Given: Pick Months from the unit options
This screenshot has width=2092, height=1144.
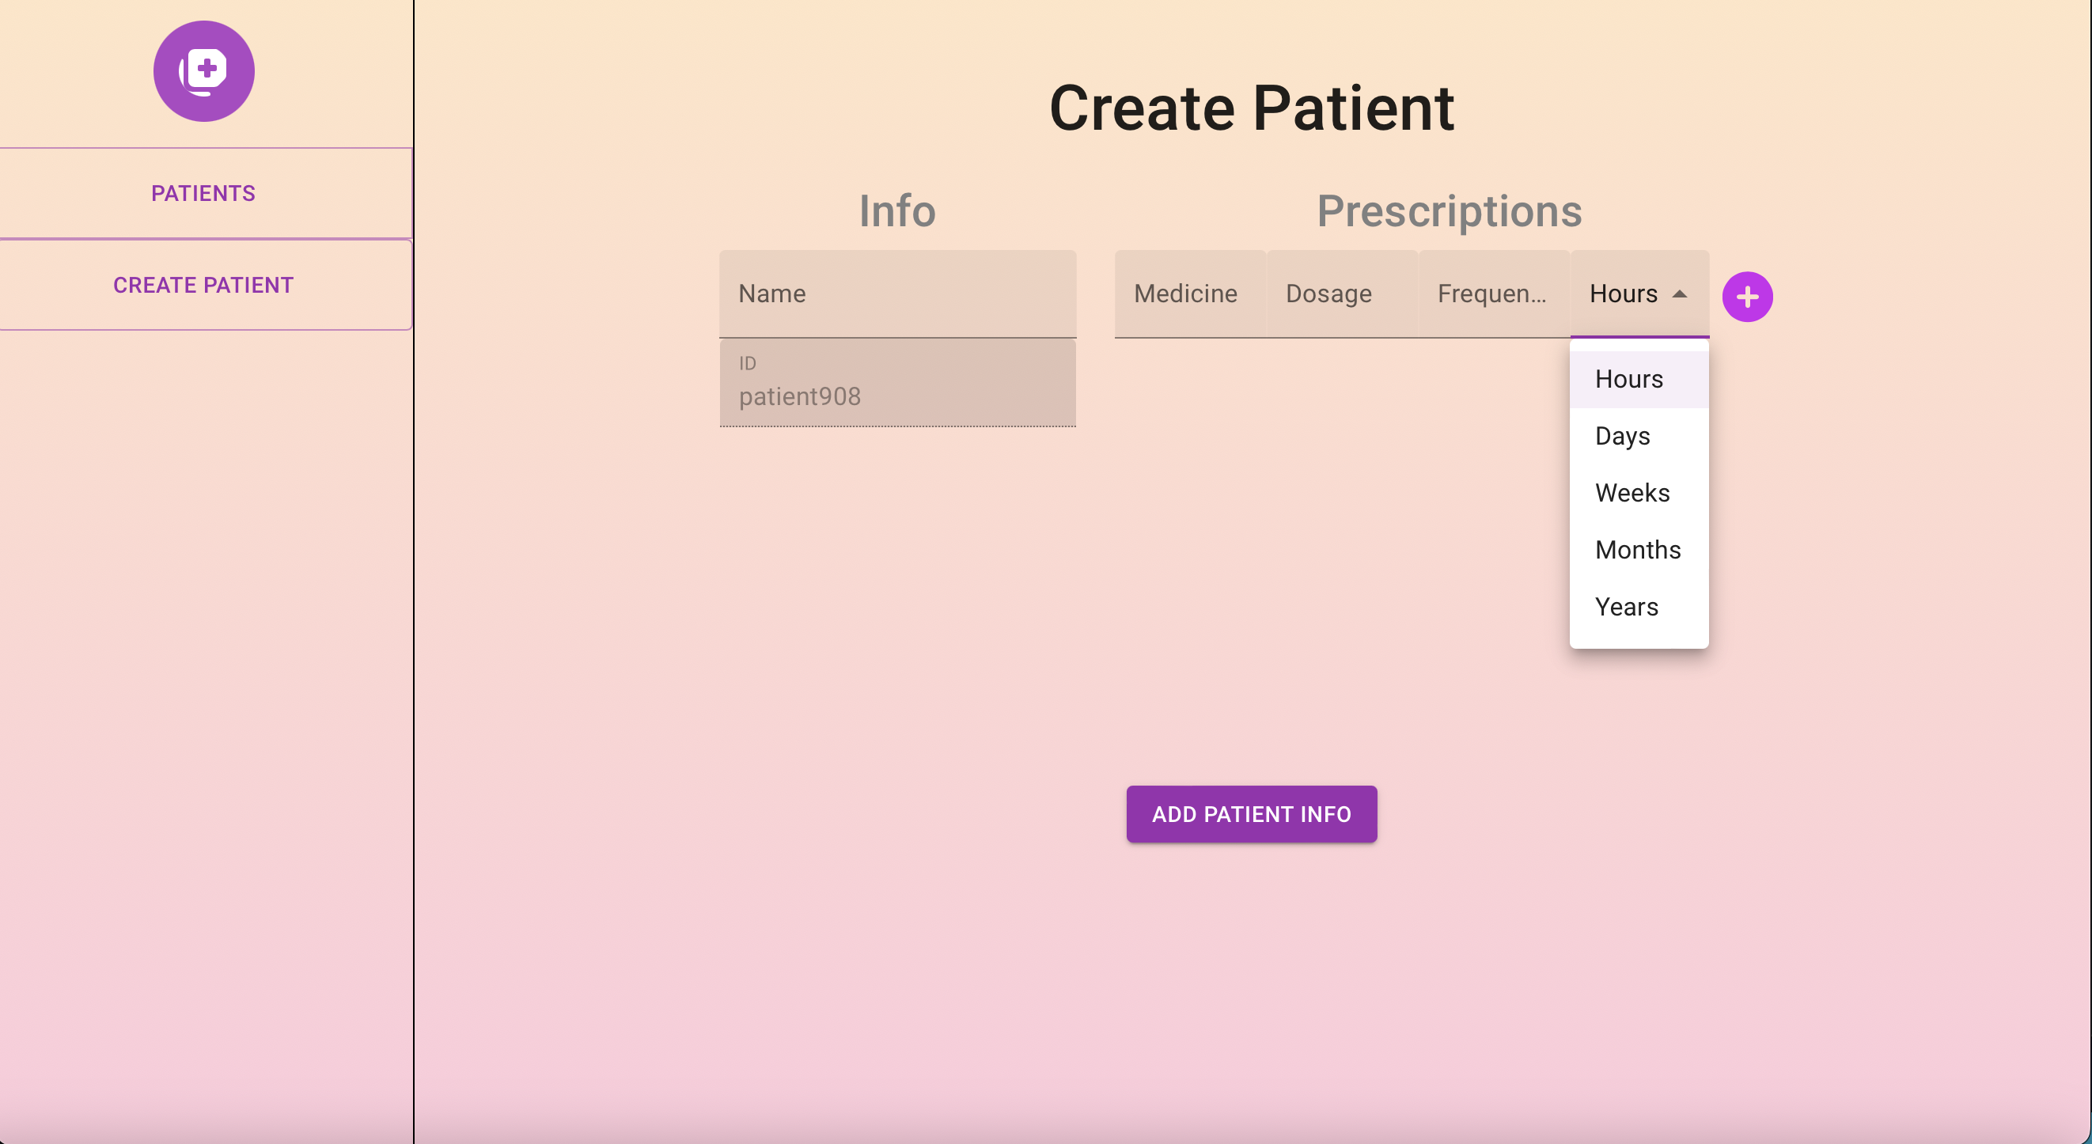Looking at the screenshot, I should coord(1637,550).
